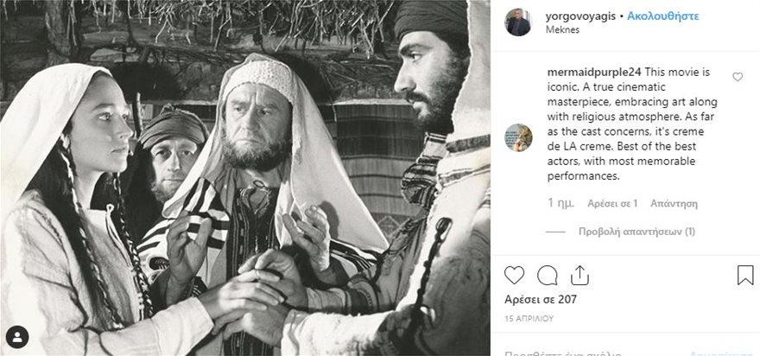Open comments via speech bubble icon
The width and height of the screenshot is (760, 356).
tap(547, 275)
